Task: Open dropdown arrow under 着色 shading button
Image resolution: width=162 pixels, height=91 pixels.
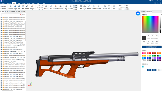Action: tap(15, 9)
